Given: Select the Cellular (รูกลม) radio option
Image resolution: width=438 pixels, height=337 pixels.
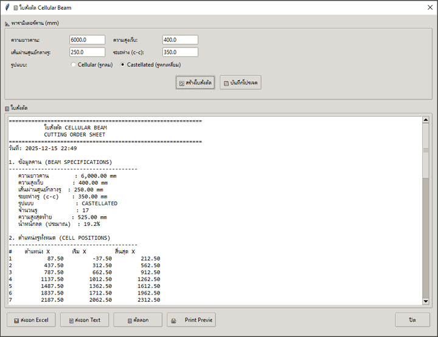Looking at the screenshot, I should click(74, 64).
